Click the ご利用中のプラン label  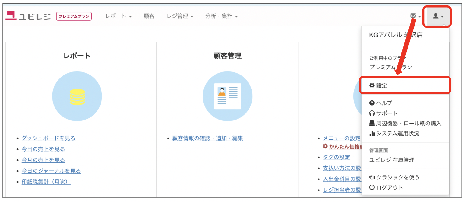click(x=388, y=58)
